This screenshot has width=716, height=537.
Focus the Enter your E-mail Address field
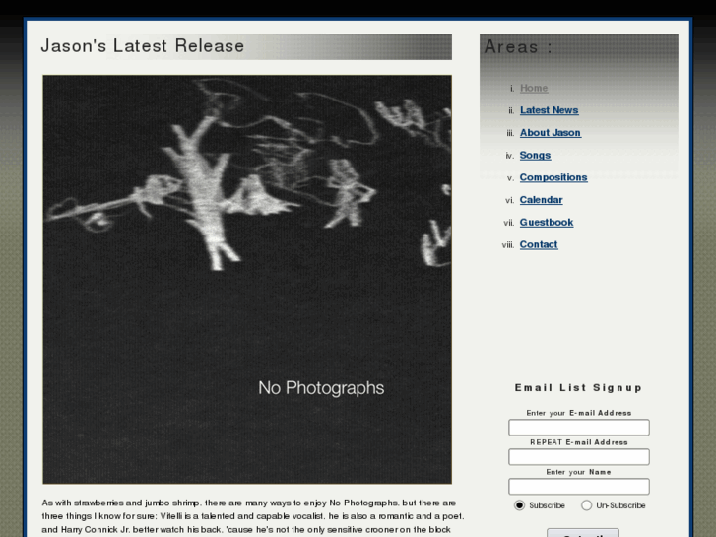tap(578, 428)
